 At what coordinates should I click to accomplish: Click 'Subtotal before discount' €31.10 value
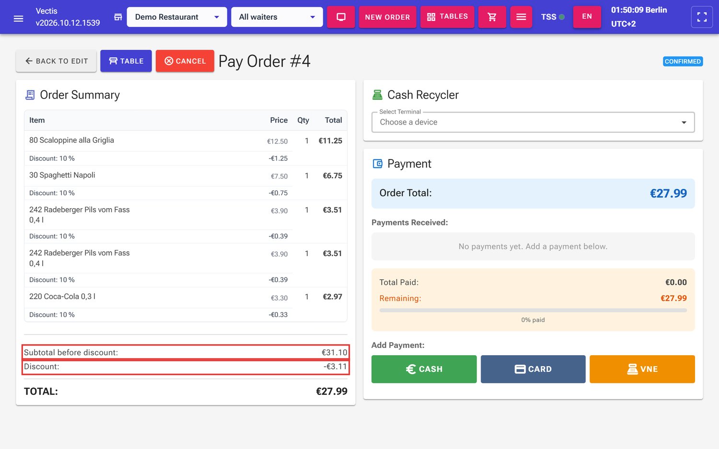click(x=334, y=352)
